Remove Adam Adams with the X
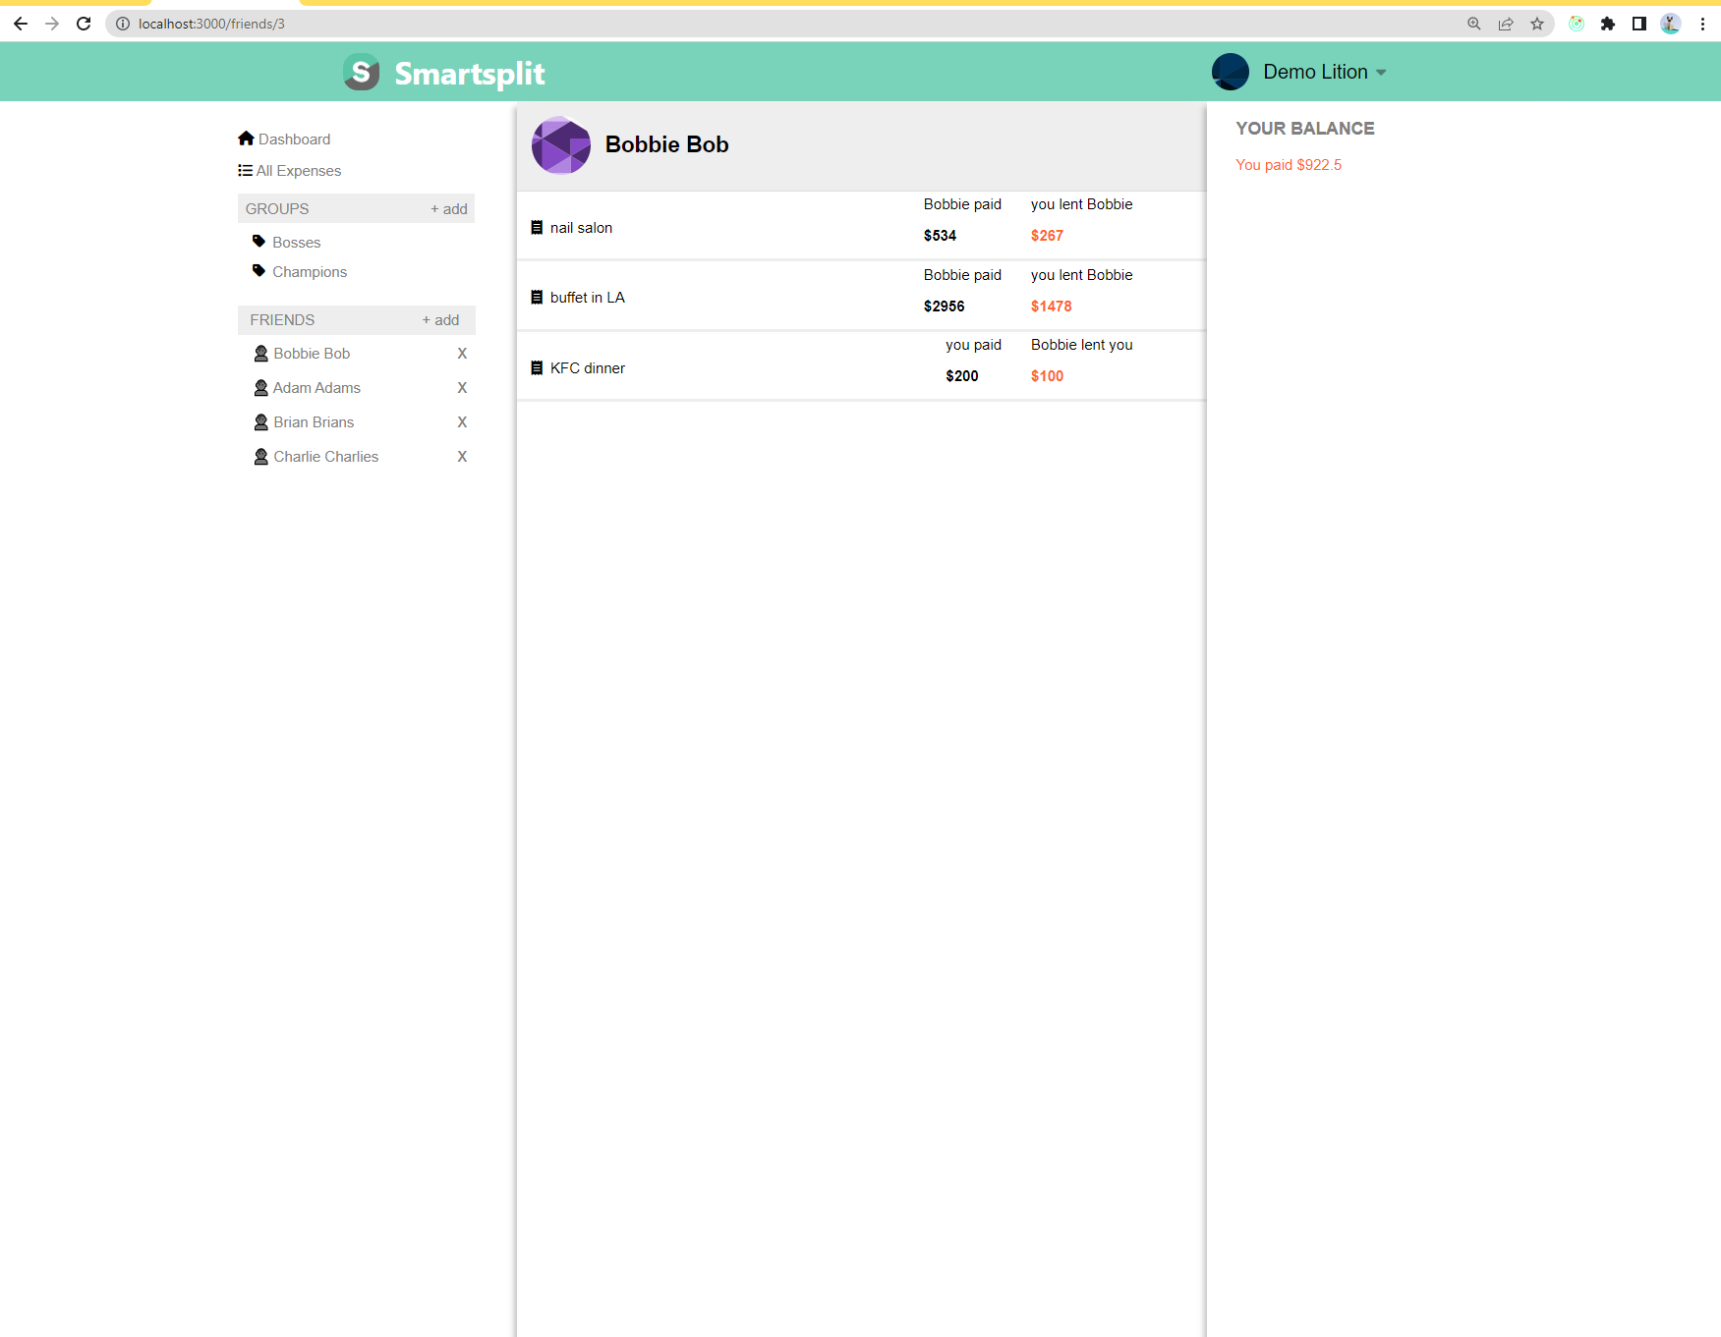Viewport: 1721px width, 1337px height. [462, 388]
